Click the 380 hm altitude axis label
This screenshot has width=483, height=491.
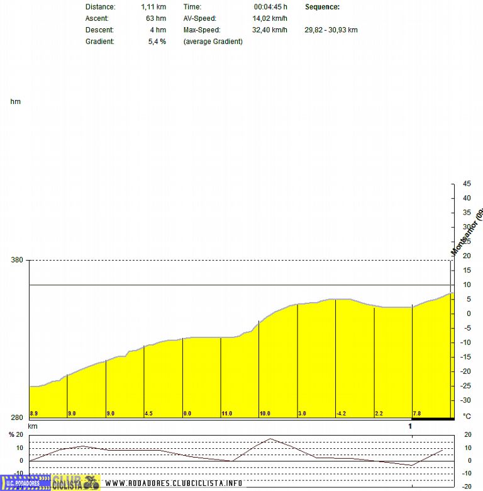(16, 260)
